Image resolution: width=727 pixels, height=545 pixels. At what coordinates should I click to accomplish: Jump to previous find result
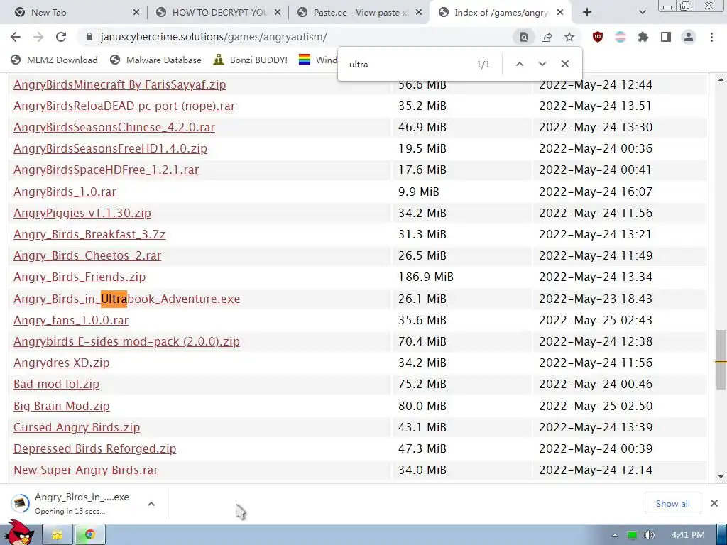[520, 64]
